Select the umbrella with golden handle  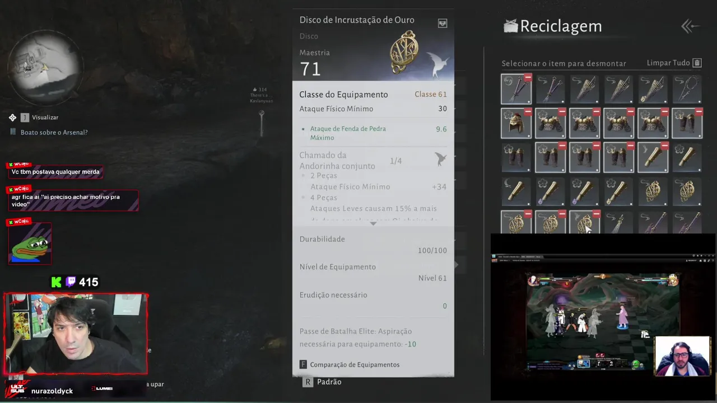pyautogui.click(x=653, y=90)
